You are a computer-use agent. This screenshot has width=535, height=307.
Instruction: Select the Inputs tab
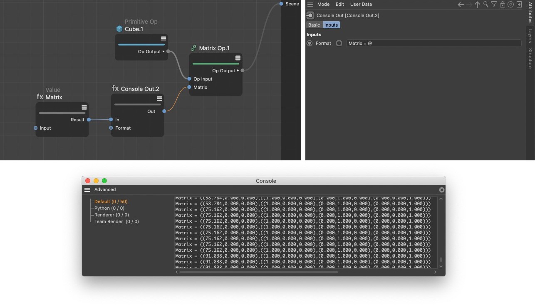[331, 25]
